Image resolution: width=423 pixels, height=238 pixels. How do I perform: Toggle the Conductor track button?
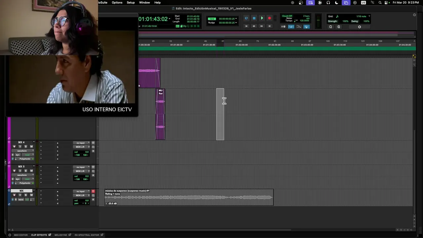pos(306,26)
